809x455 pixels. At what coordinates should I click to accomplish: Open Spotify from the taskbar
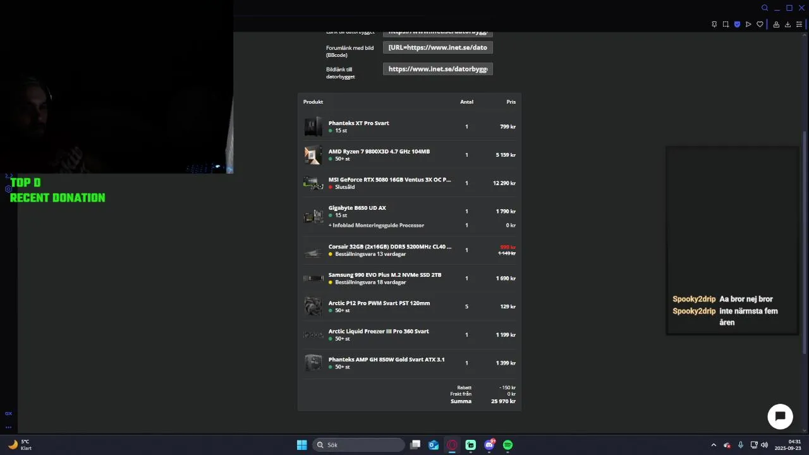[x=508, y=445]
